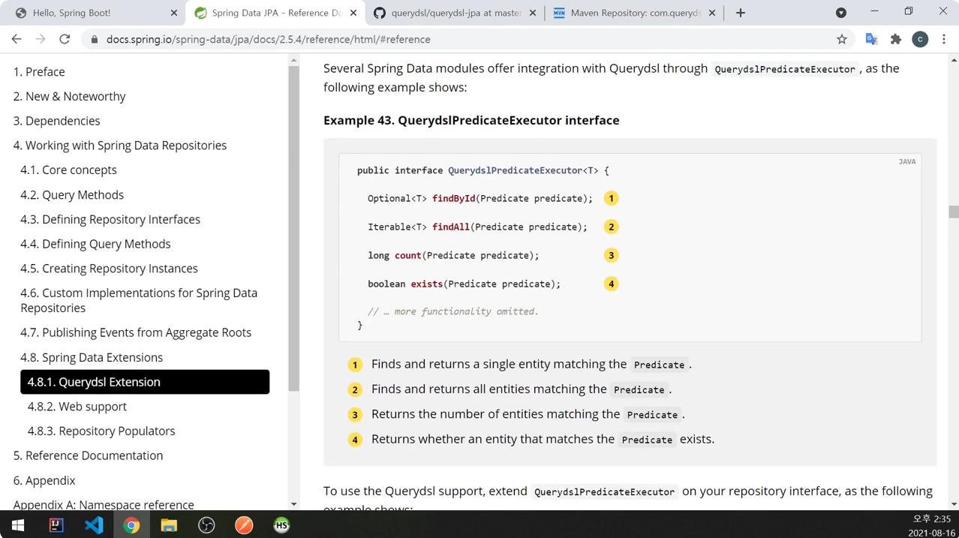The width and height of the screenshot is (959, 538).
Task: Select 4.8.1. Querydsl Extension item
Action: (145, 382)
